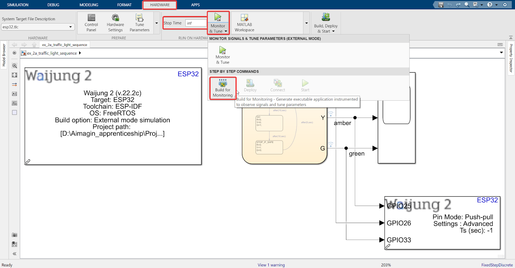515x268 pixels.
Task: Undo the last action
Action: (450, 5)
